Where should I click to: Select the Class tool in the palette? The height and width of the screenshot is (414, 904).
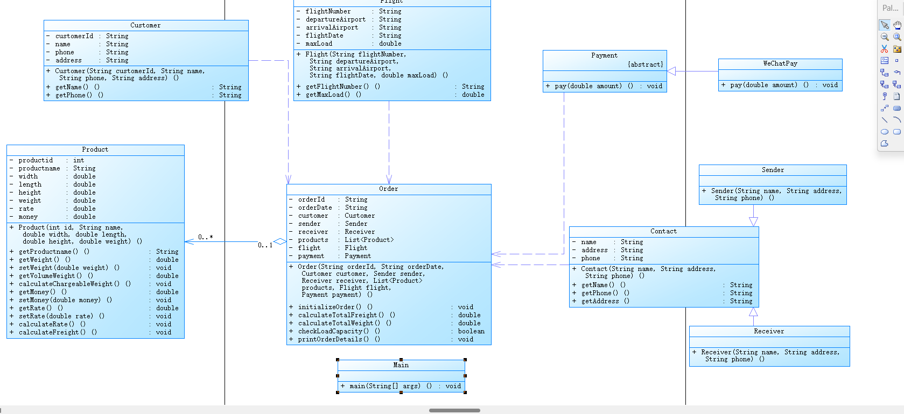coord(885,61)
